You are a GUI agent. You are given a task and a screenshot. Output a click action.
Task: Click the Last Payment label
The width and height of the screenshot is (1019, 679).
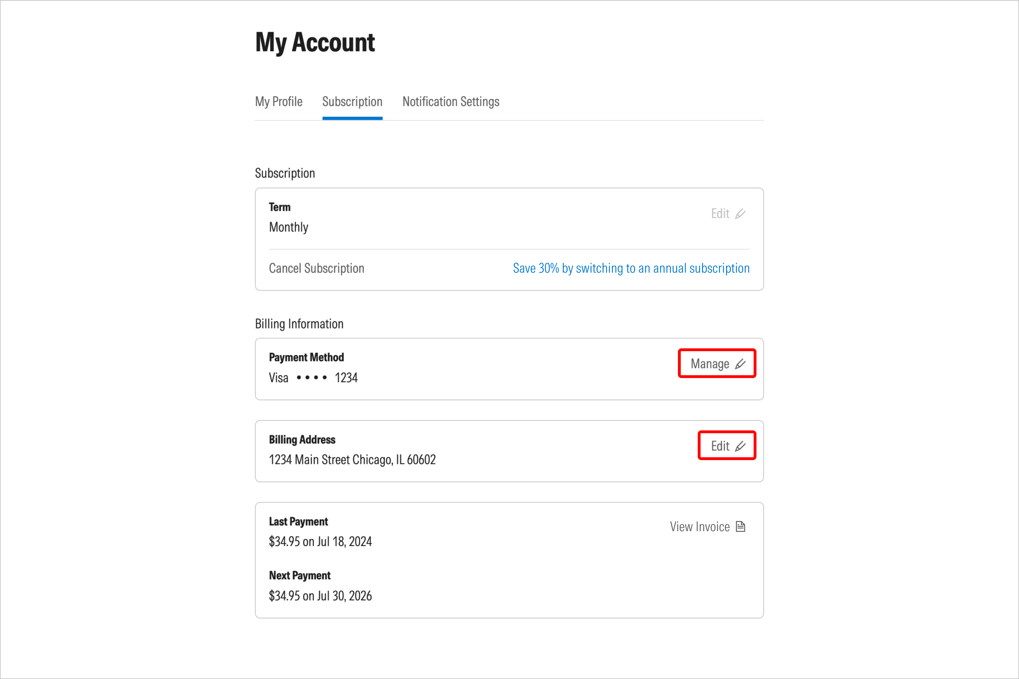298,521
